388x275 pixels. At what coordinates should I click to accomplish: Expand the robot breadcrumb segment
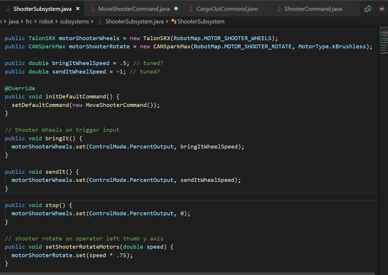46,21
